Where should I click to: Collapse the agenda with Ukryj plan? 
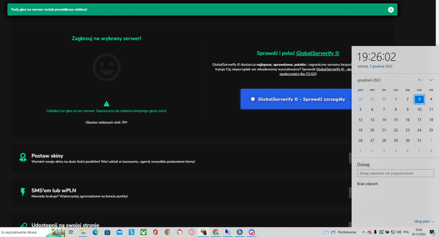tap(424, 221)
